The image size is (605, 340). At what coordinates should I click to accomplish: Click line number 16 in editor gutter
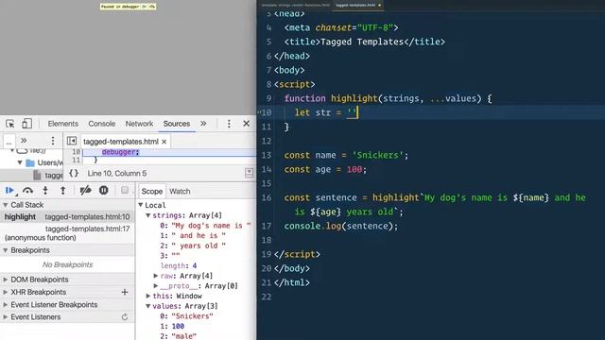click(267, 197)
